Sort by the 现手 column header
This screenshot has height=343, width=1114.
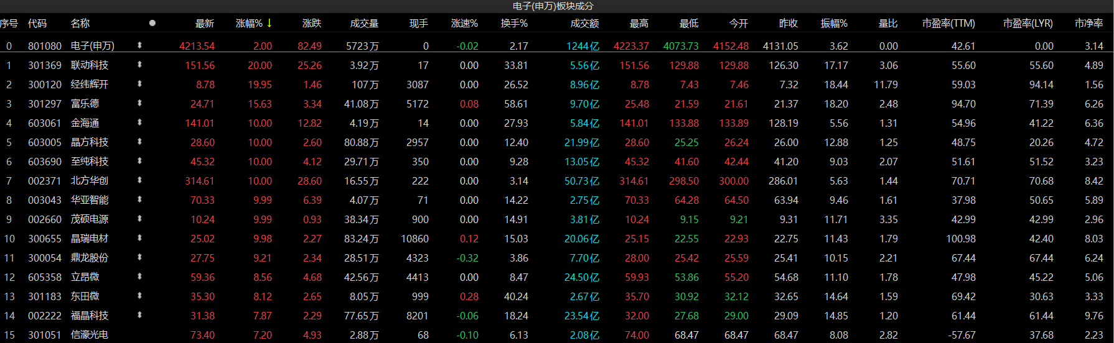419,23
